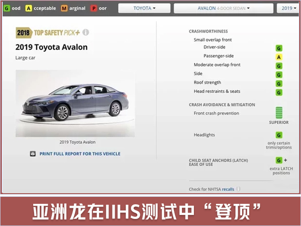Click the Moderate overlap front G badge
The image size is (301, 226).
pyautogui.click(x=279, y=66)
